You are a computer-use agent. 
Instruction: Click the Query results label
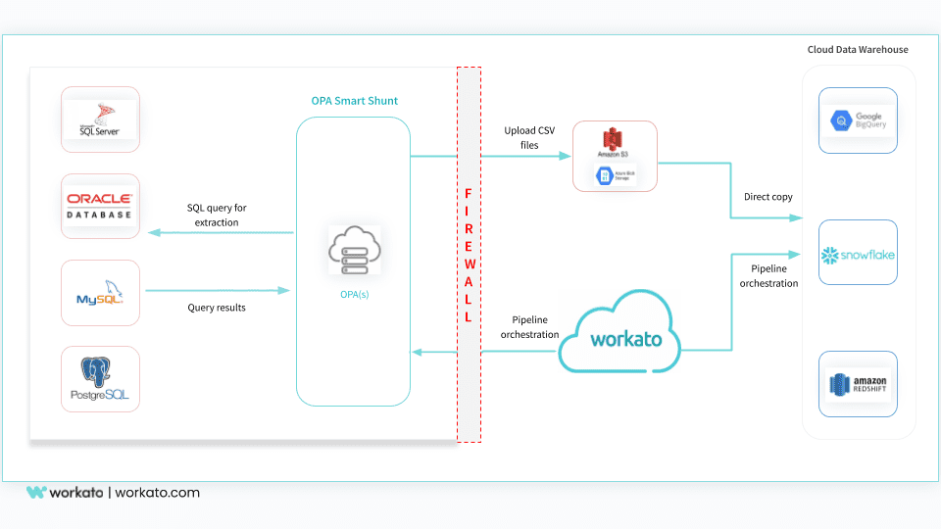click(217, 308)
